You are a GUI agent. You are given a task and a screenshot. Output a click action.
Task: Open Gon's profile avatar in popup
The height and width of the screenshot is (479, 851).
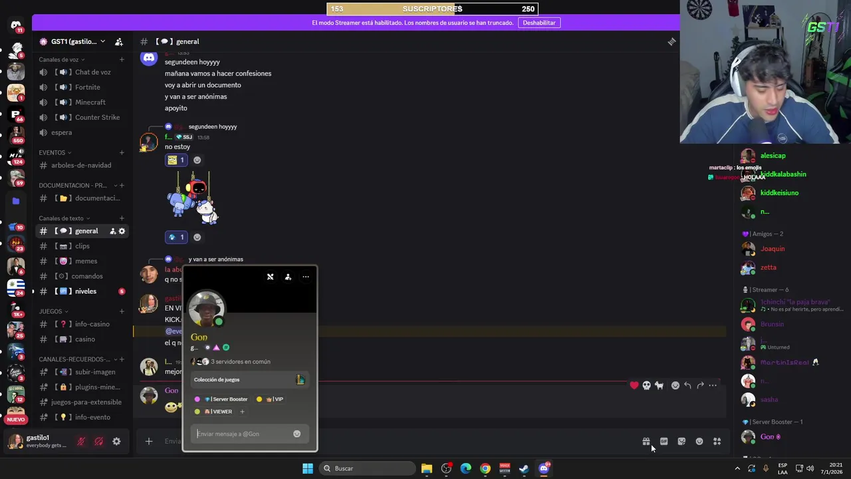[x=207, y=309]
